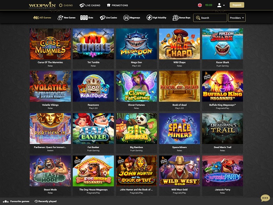This screenshot has height=205, width=273.
Task: Select the Megaways category icon
Action: pyautogui.click(x=126, y=18)
